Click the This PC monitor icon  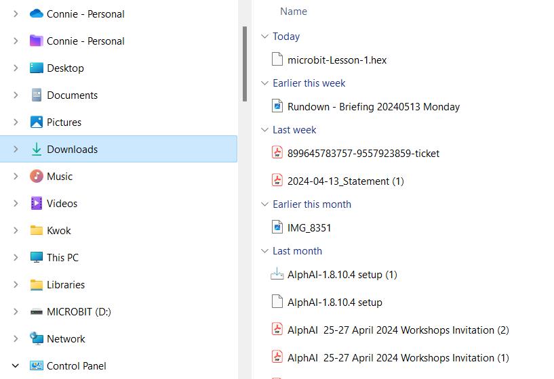coord(37,258)
